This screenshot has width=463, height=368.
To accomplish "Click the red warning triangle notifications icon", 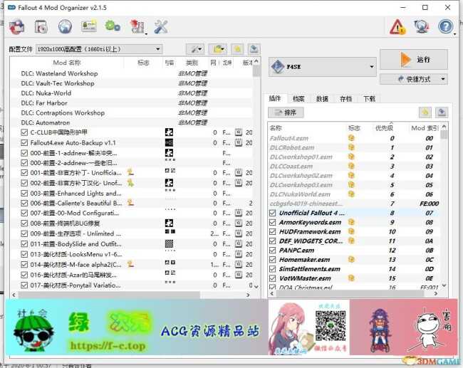I will click(x=397, y=27).
